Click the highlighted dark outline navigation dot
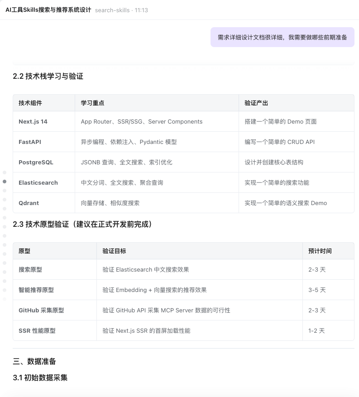The width and height of the screenshot is (359, 397). (x=5, y=182)
